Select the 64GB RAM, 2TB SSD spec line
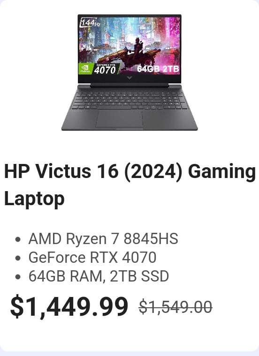 click(x=99, y=276)
